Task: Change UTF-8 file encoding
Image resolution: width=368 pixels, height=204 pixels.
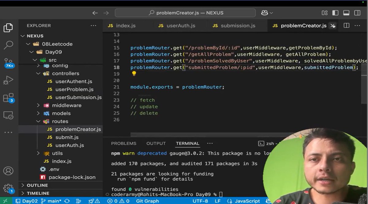Action: click(200, 201)
